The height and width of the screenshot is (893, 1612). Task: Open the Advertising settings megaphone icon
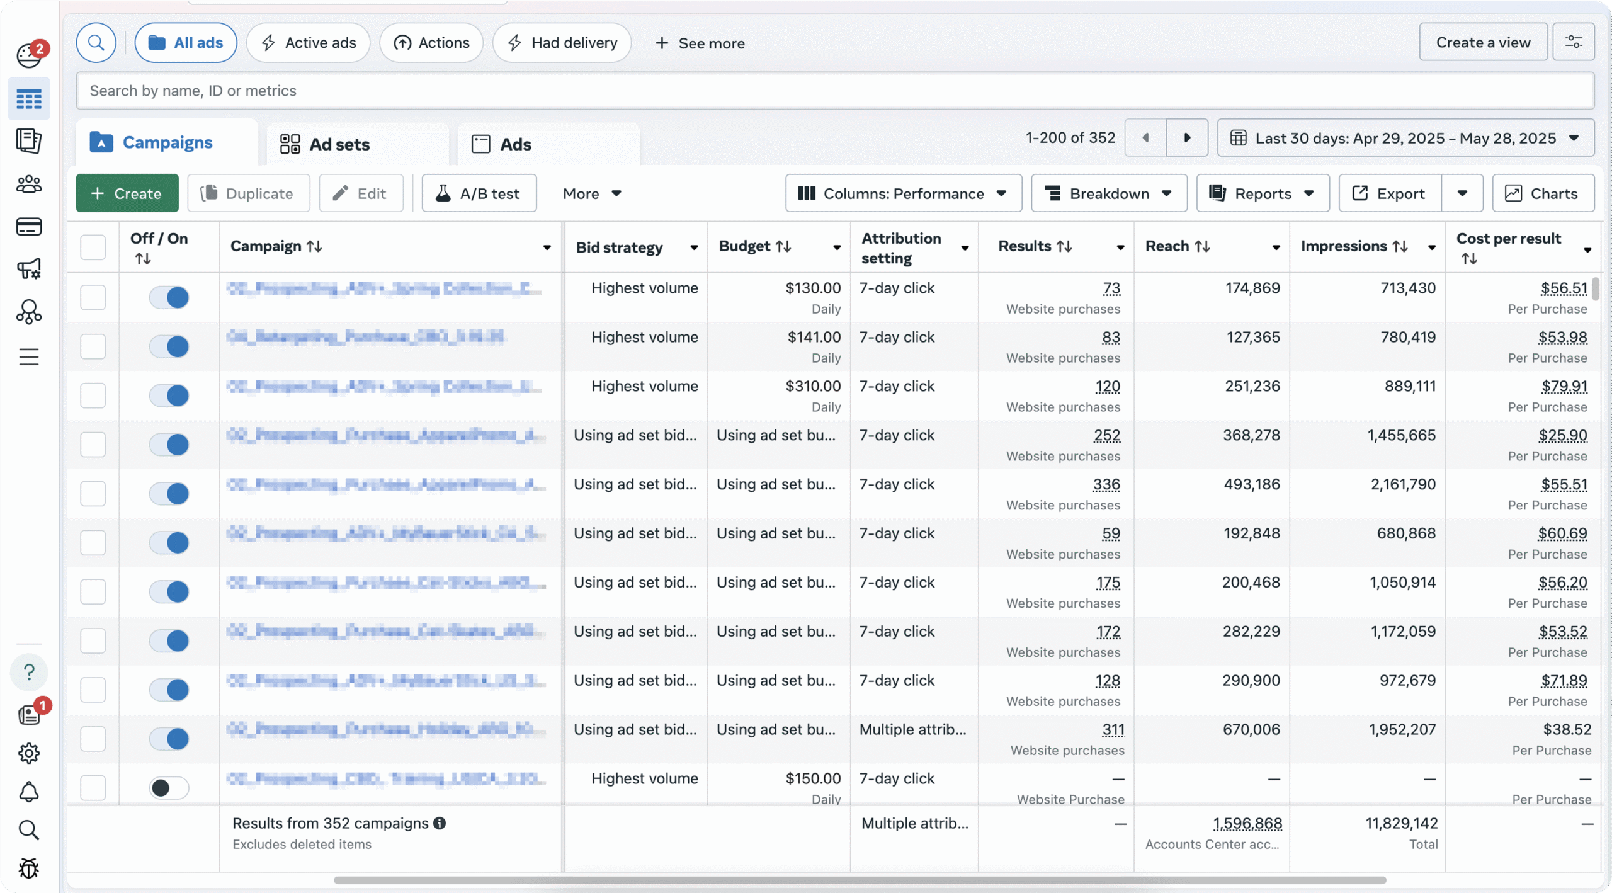pyautogui.click(x=29, y=269)
